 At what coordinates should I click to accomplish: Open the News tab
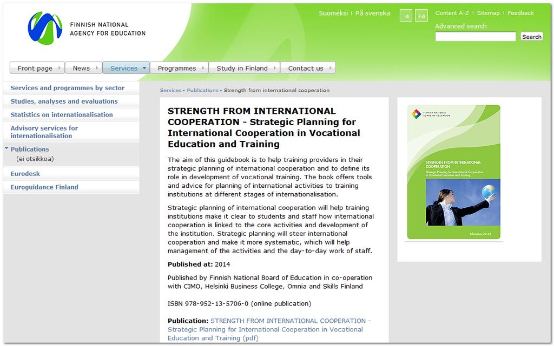pyautogui.click(x=84, y=68)
